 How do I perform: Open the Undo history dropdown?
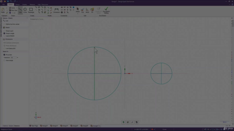pos(13,1)
